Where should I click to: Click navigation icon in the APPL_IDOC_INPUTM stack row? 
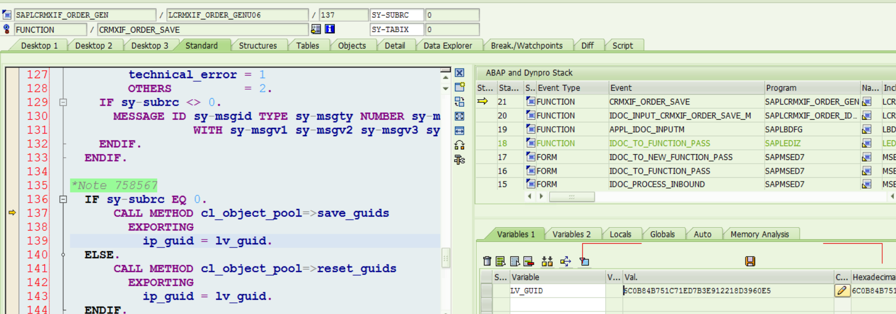click(x=866, y=129)
